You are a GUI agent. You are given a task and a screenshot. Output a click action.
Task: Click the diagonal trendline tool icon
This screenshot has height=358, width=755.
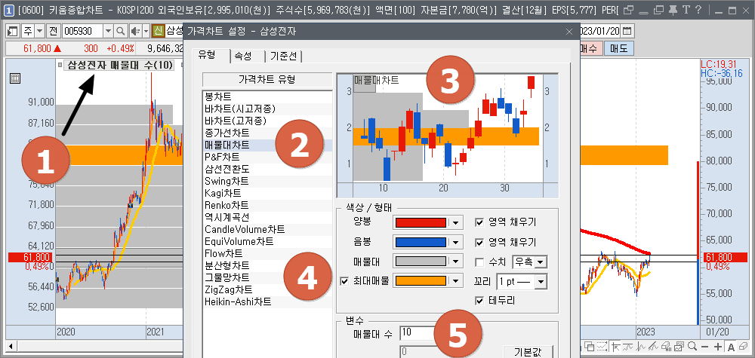(x=653, y=347)
